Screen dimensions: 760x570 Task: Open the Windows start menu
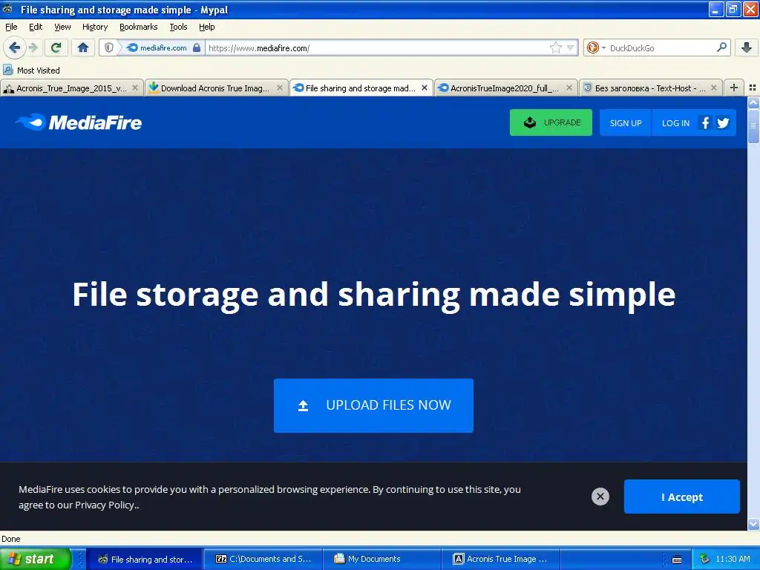[35, 559]
